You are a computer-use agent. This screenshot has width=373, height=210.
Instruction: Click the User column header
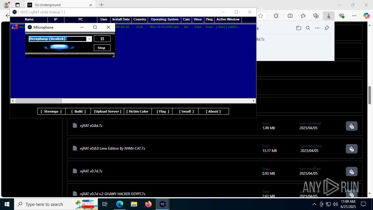(x=104, y=19)
